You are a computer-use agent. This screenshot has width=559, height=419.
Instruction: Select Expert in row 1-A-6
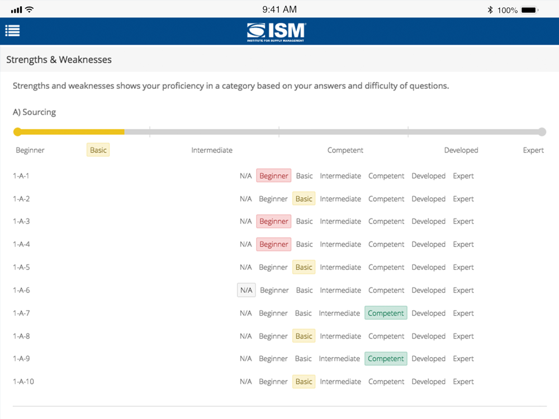463,290
